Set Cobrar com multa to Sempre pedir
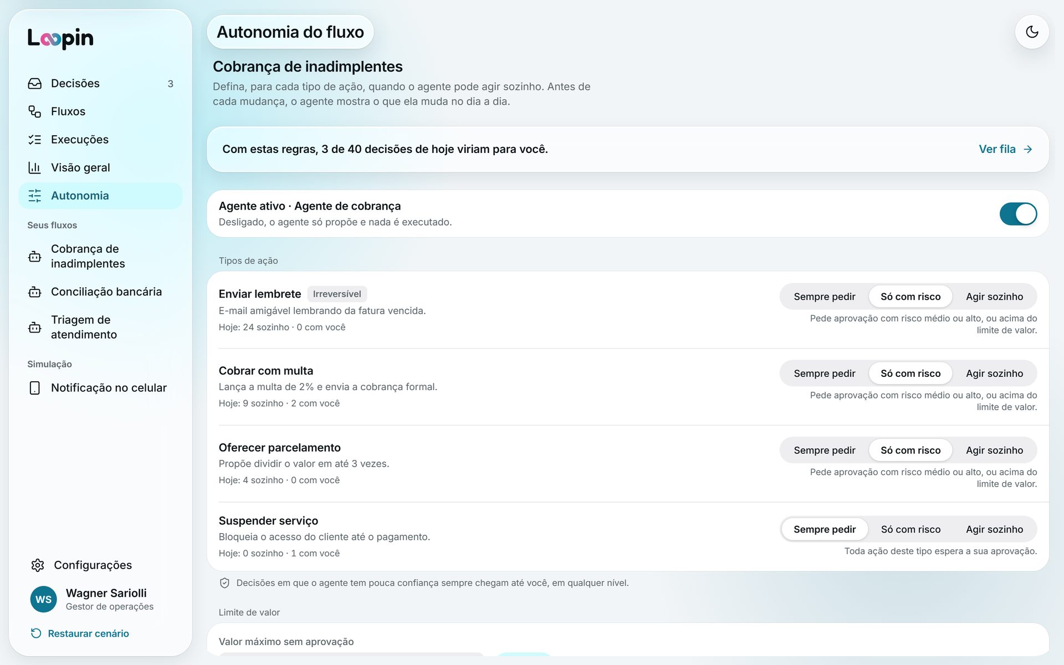The height and width of the screenshot is (665, 1064). pyautogui.click(x=824, y=374)
